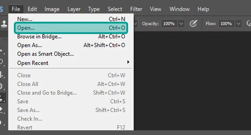Choose the Stamp tool in left toolbar
This screenshot has width=251, height=135.
pyautogui.click(x=2, y=98)
